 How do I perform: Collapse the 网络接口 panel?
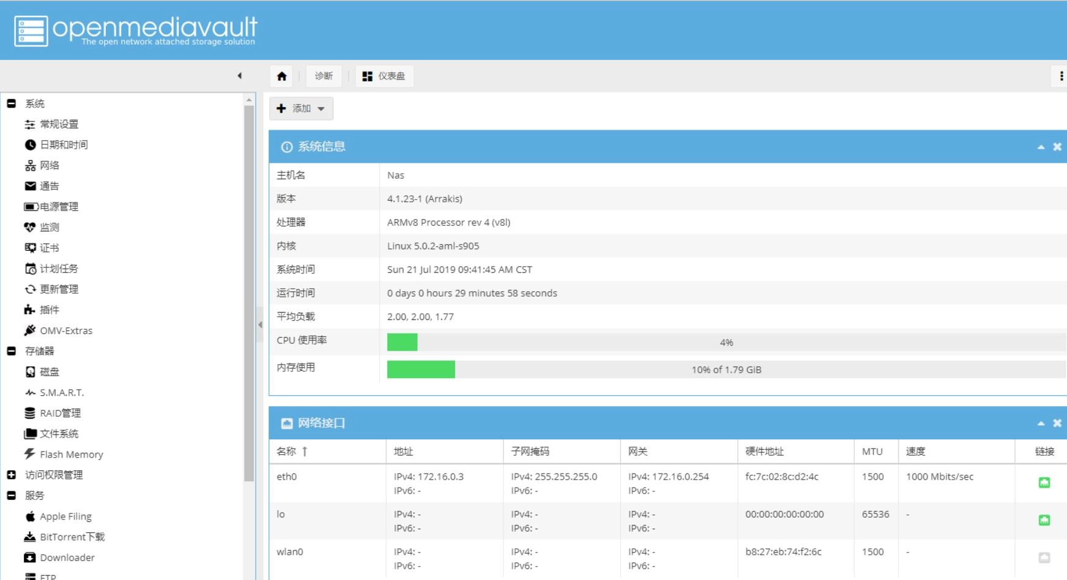tap(1041, 423)
